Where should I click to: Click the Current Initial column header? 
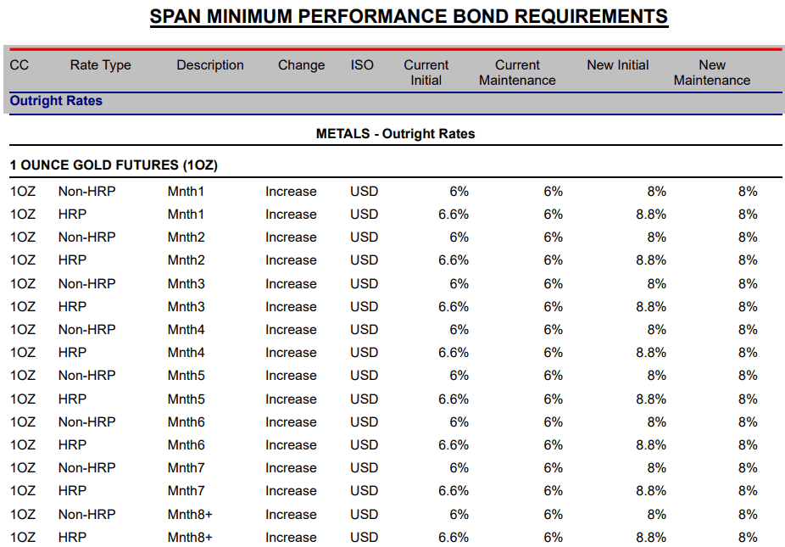tap(426, 73)
